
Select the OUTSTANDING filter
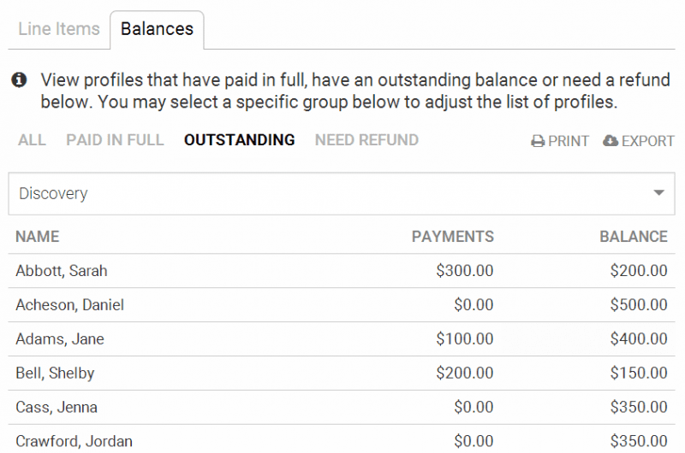[239, 140]
